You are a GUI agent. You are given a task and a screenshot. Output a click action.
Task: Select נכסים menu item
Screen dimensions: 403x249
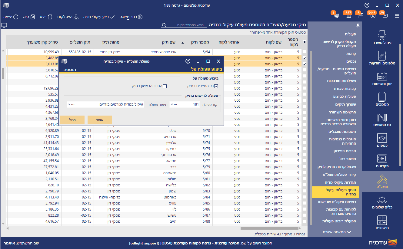pos(351,61)
